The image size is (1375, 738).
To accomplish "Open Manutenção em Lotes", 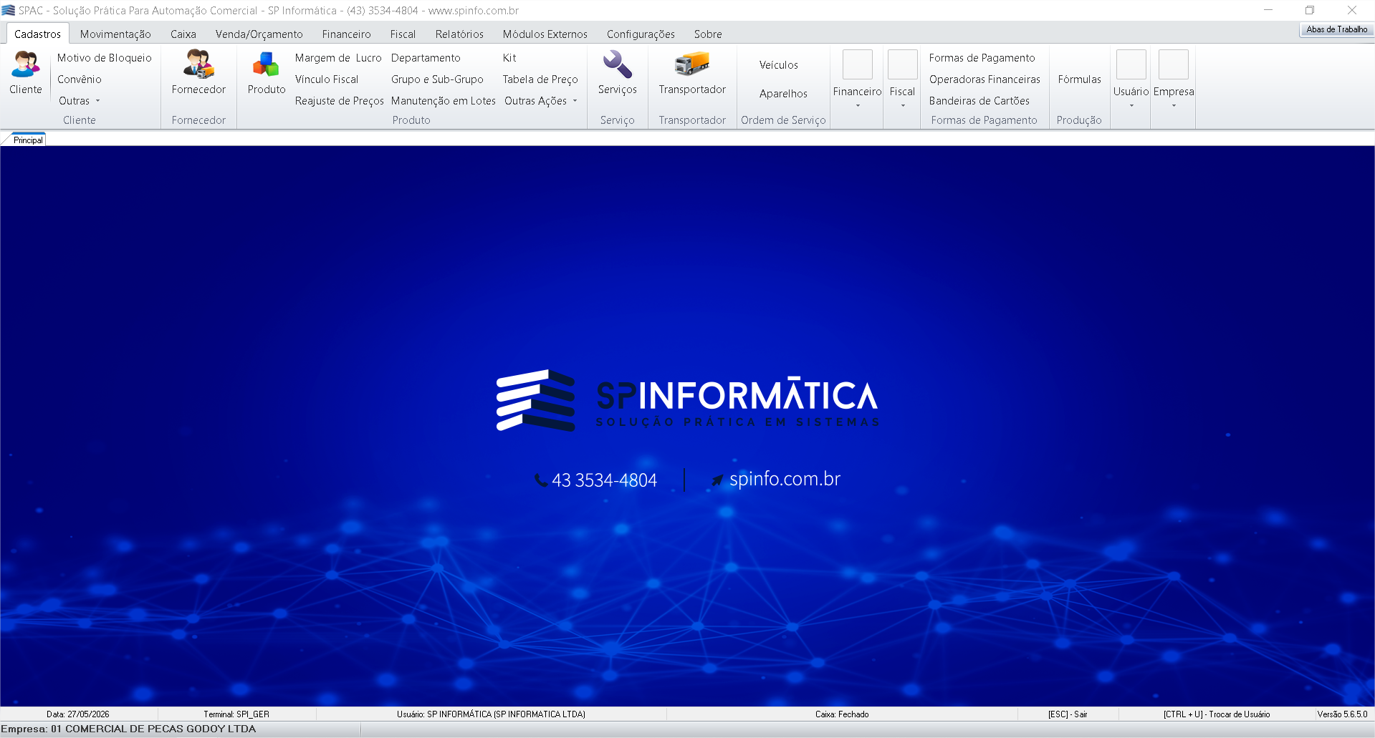I will pyautogui.click(x=444, y=101).
